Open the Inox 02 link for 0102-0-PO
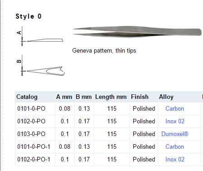This screenshot has height=171, width=203. (175, 122)
